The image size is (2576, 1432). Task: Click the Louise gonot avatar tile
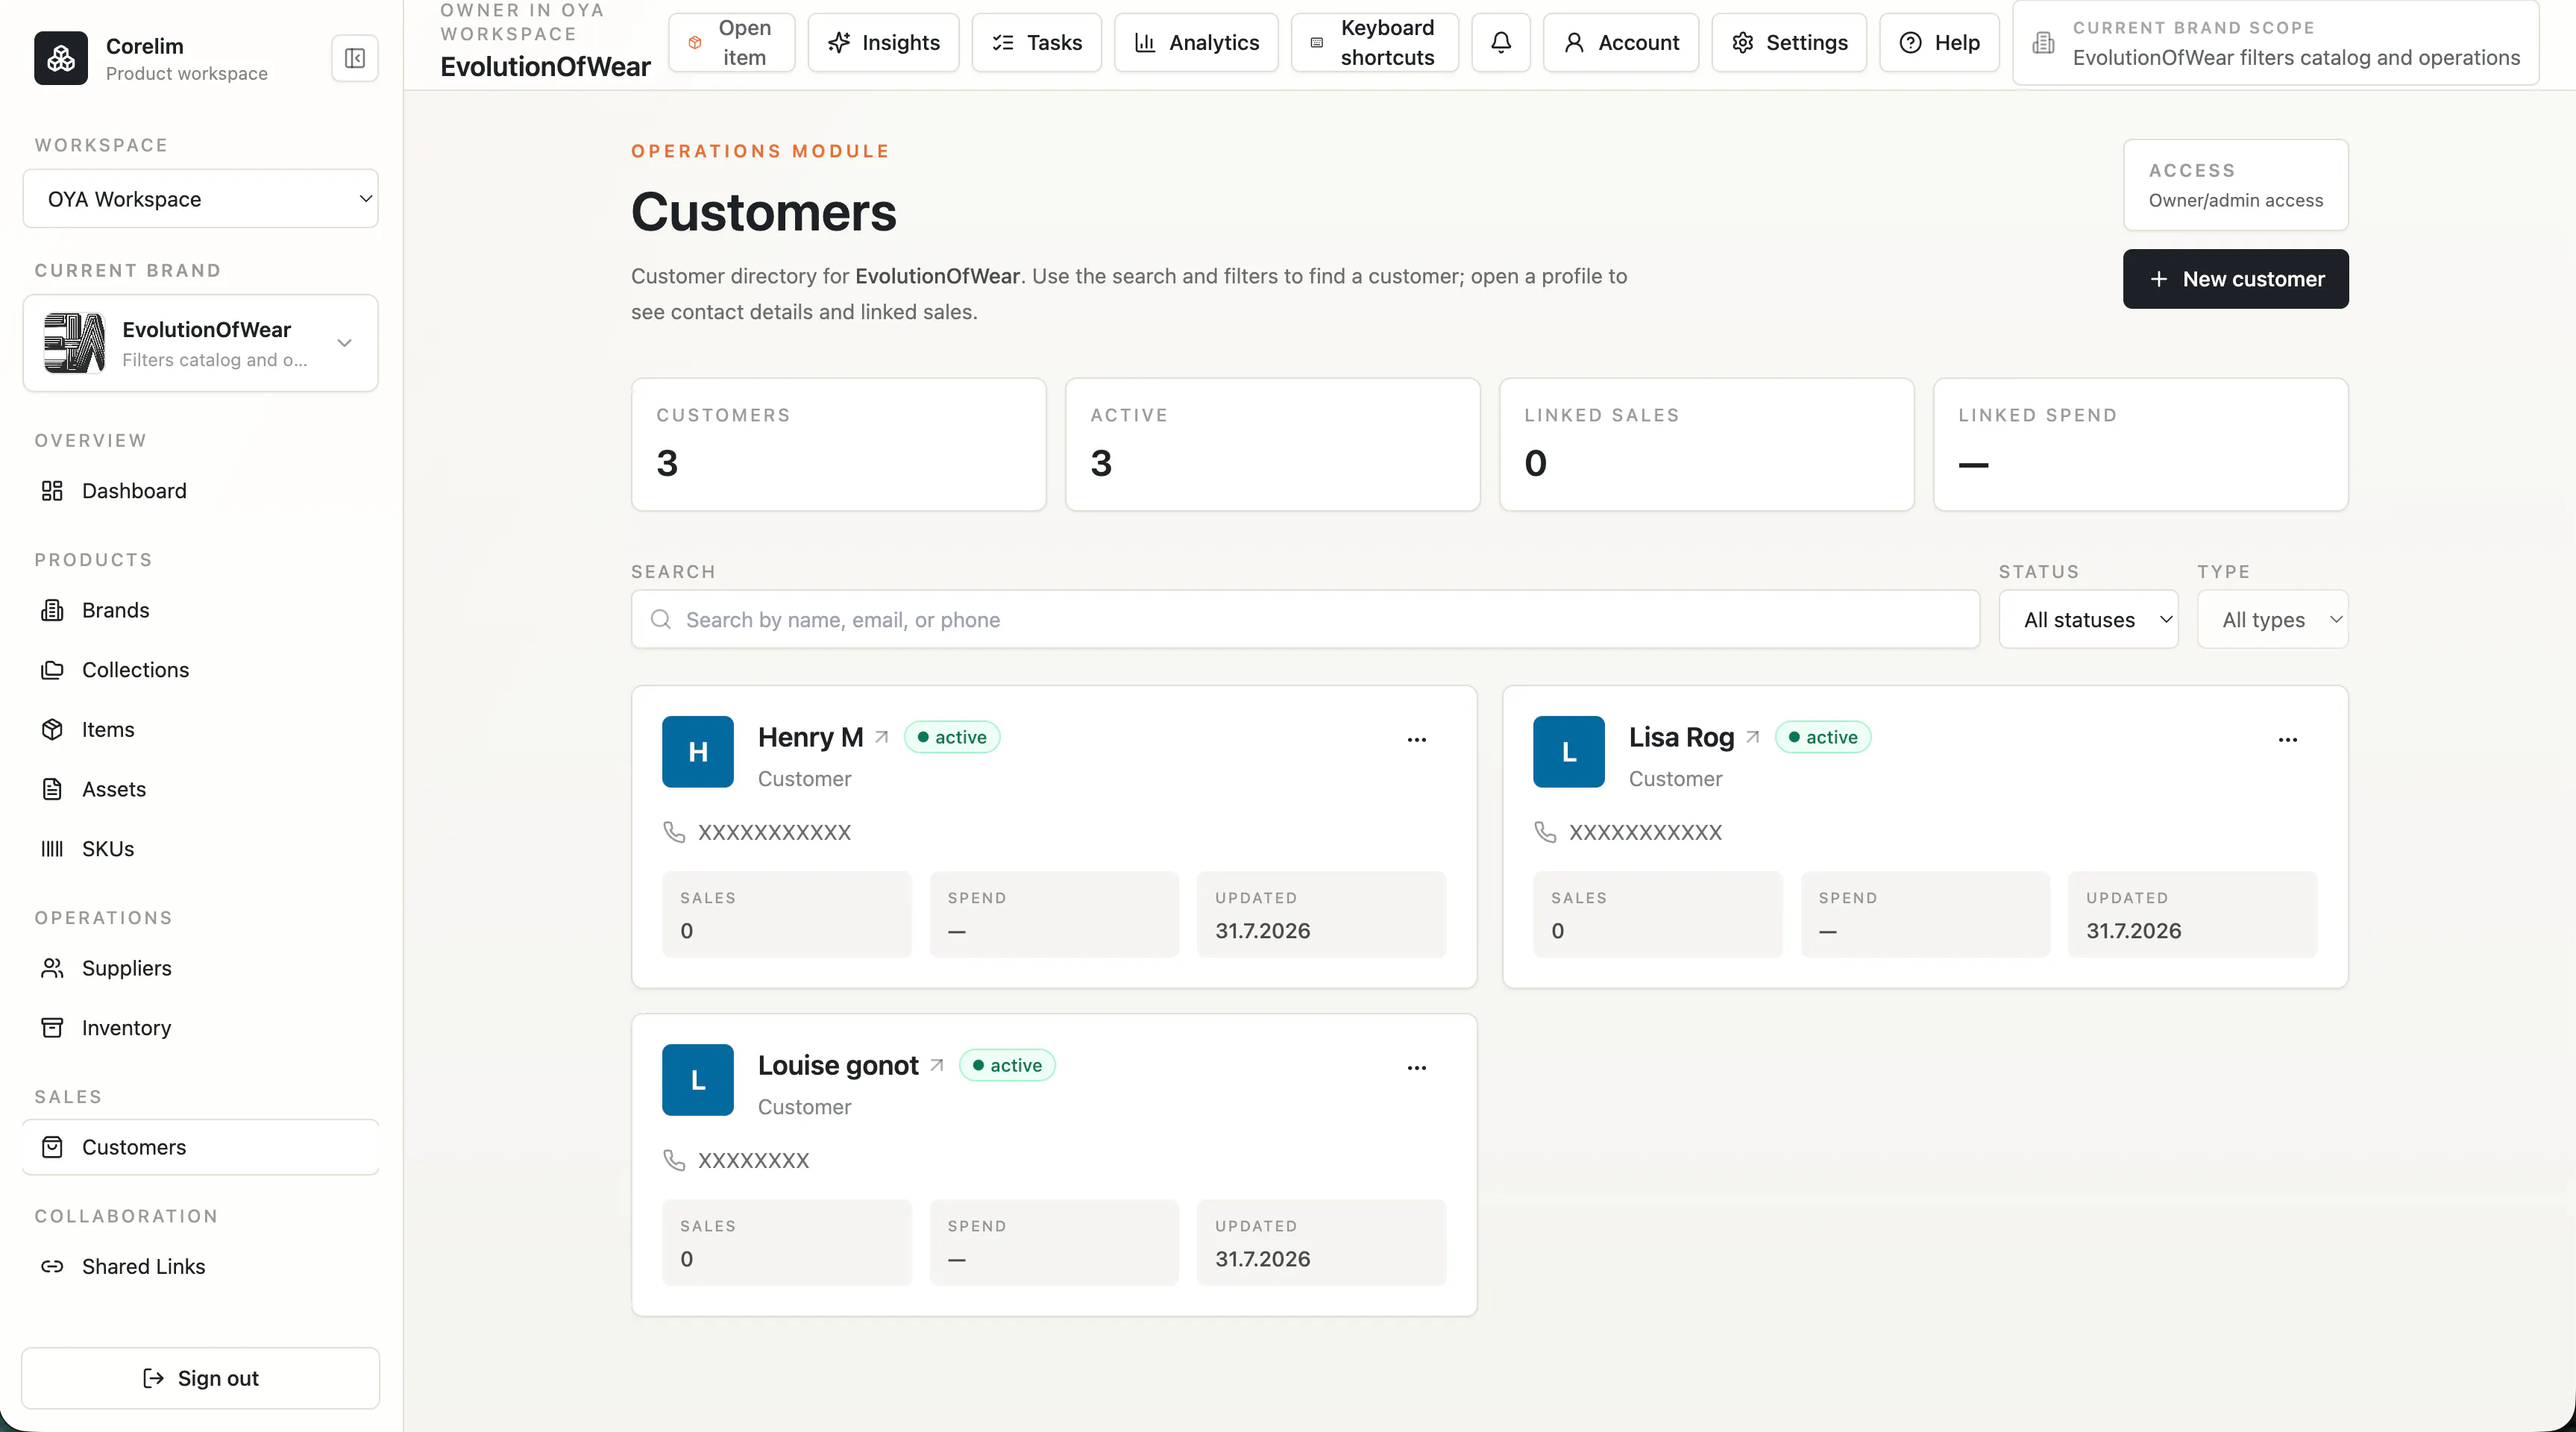coord(698,1080)
